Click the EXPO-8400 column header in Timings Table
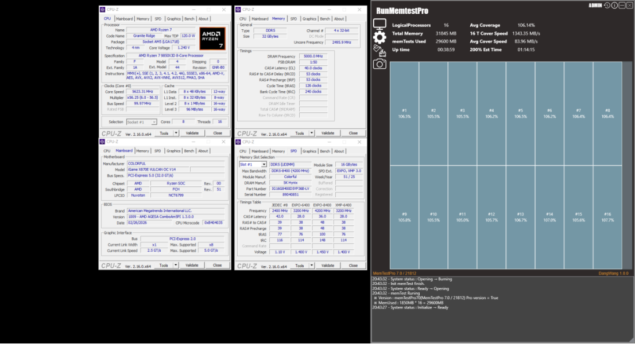 tap(322, 205)
